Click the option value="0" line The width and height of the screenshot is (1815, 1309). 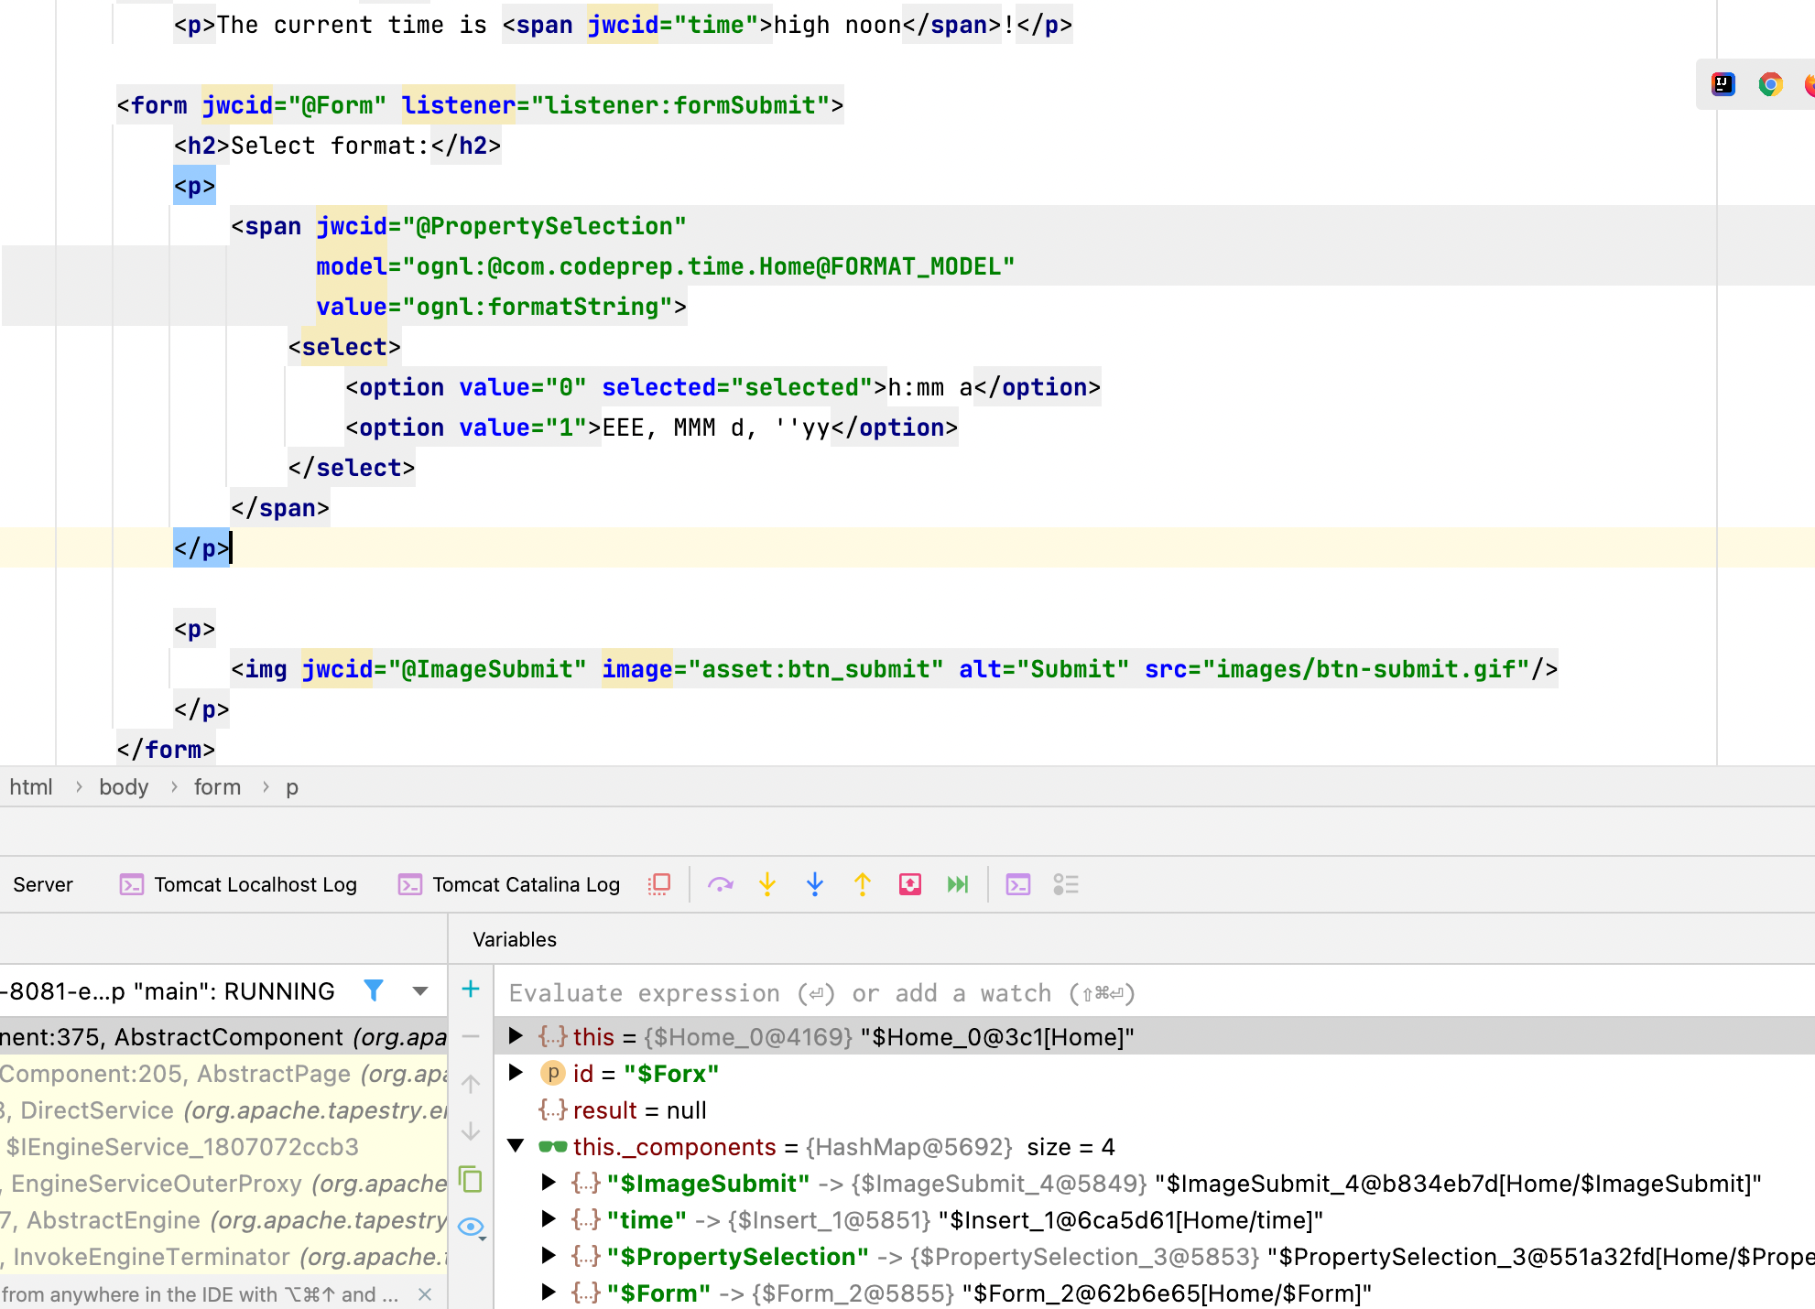[x=723, y=387]
